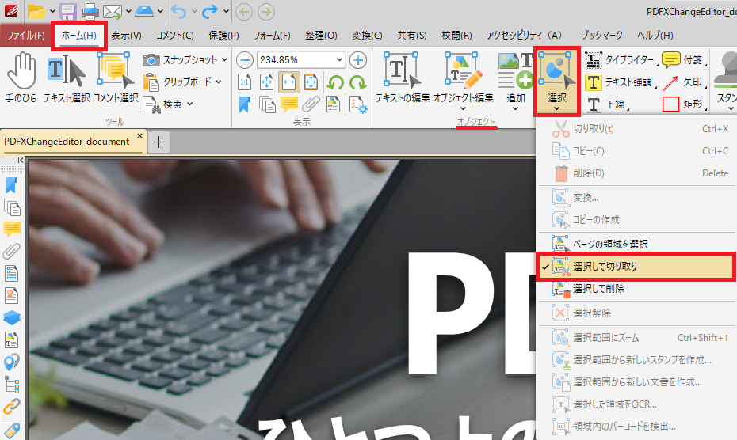Screen dimensions: 737x440
Task: Open the scanner icon dropdown arrow
Action: [x=161, y=11]
